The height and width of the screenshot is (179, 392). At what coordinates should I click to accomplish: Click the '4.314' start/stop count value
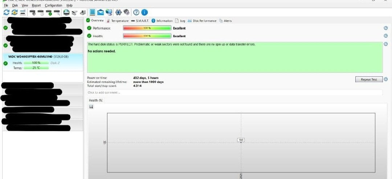(x=137, y=86)
